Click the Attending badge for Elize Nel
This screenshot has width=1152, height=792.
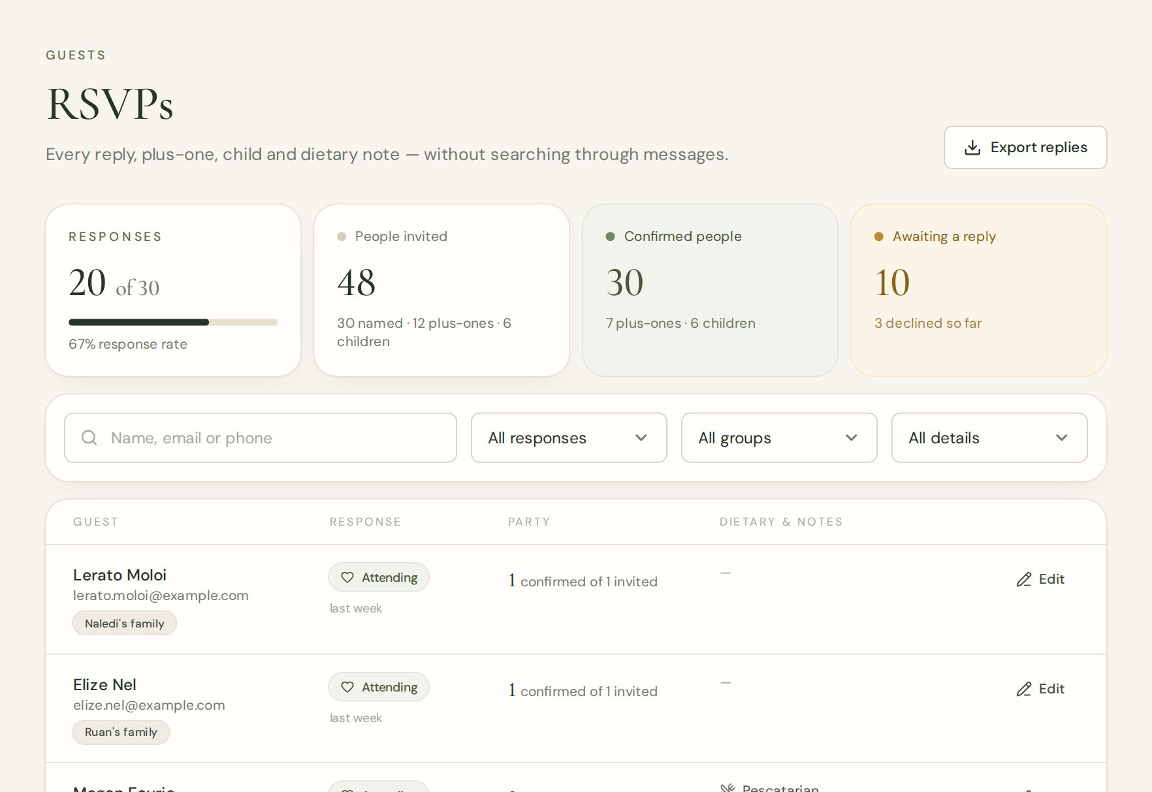tap(379, 687)
